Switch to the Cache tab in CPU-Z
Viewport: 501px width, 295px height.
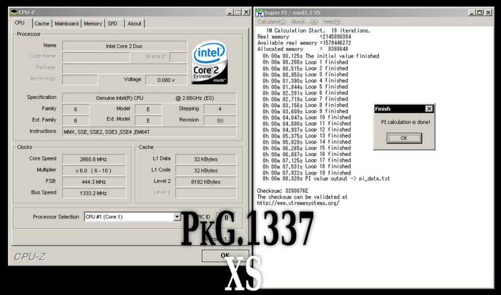[42, 23]
